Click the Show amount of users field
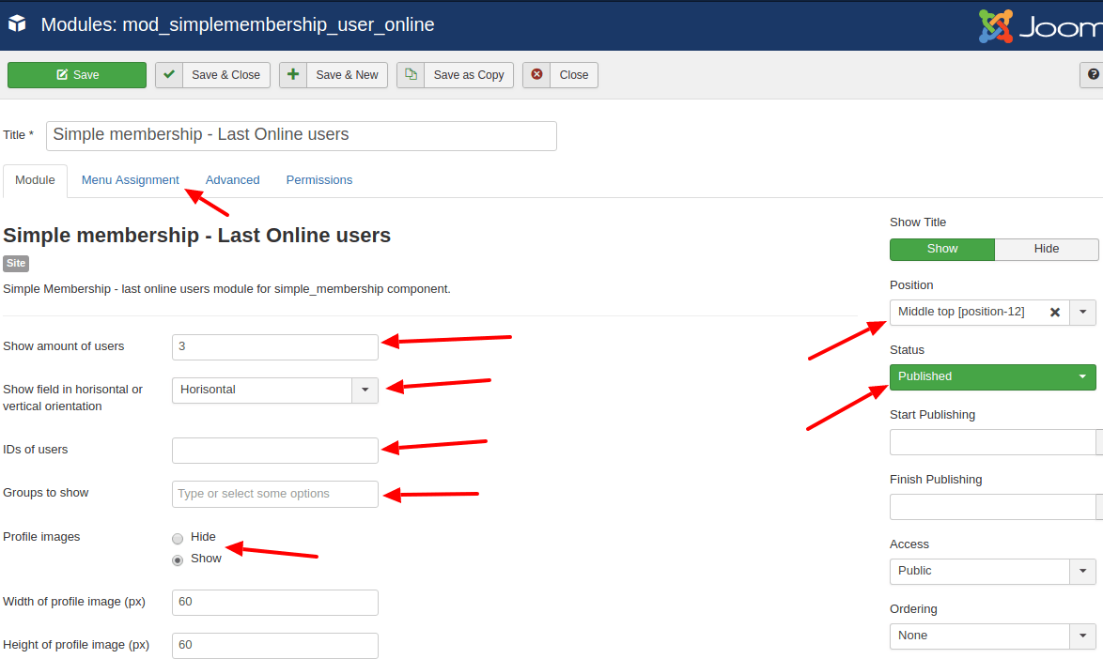The width and height of the screenshot is (1103, 659). pos(275,347)
